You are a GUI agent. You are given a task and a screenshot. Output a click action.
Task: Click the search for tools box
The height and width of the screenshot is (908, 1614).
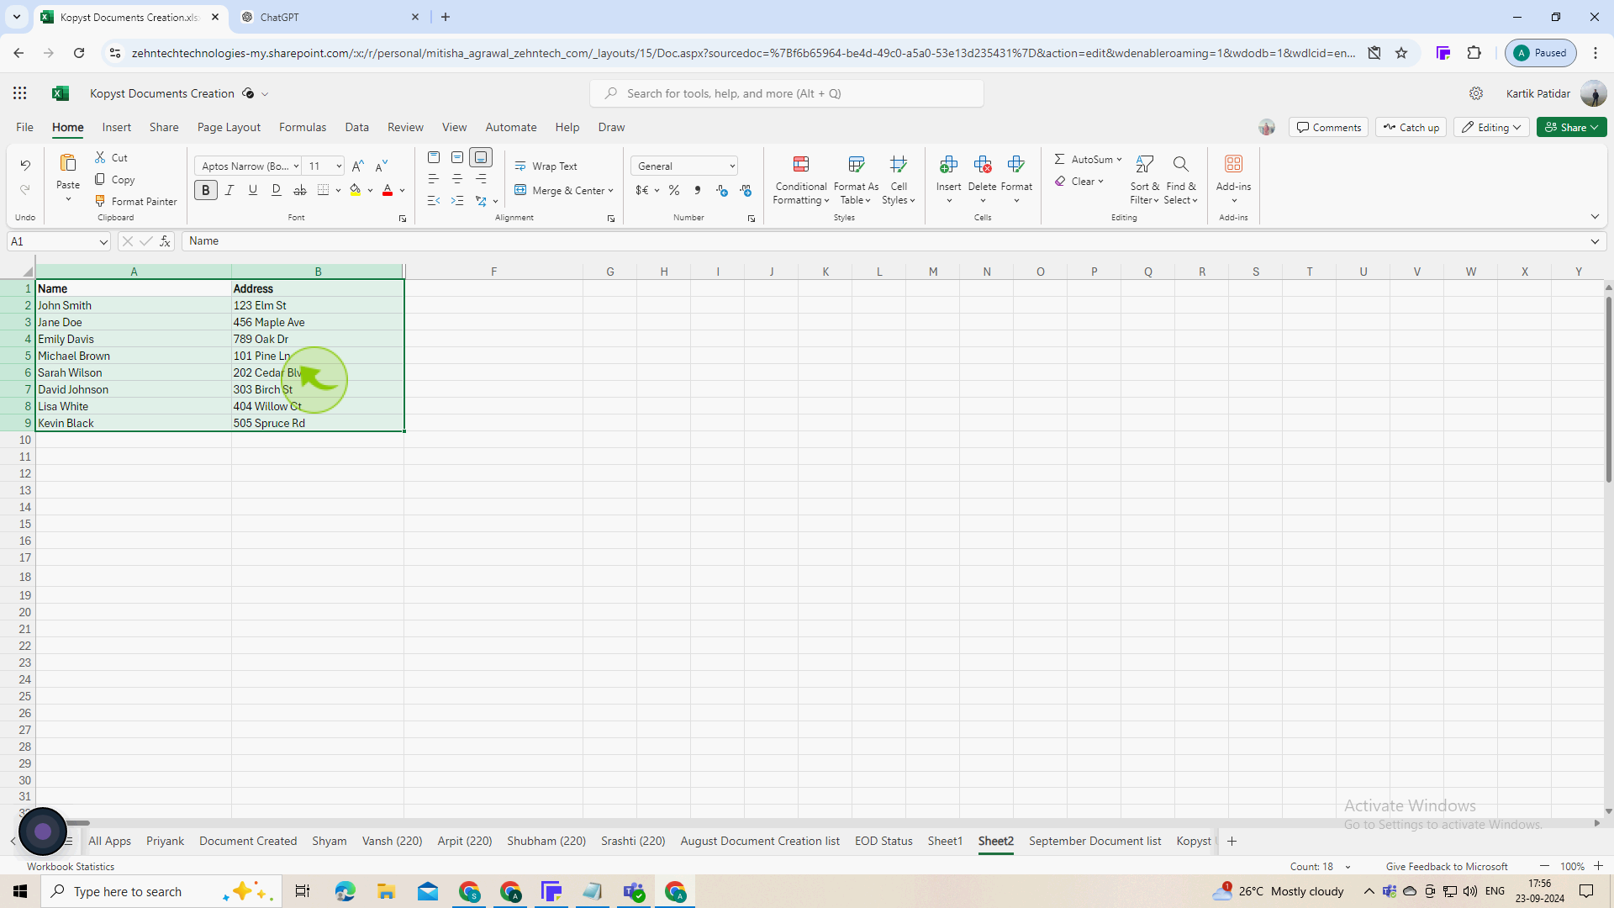[787, 93]
